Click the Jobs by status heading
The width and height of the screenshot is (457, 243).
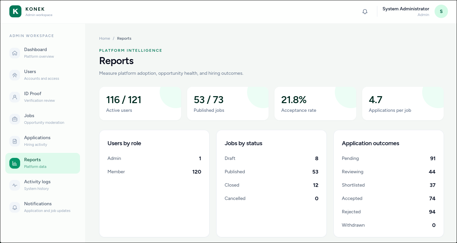pyautogui.click(x=243, y=143)
